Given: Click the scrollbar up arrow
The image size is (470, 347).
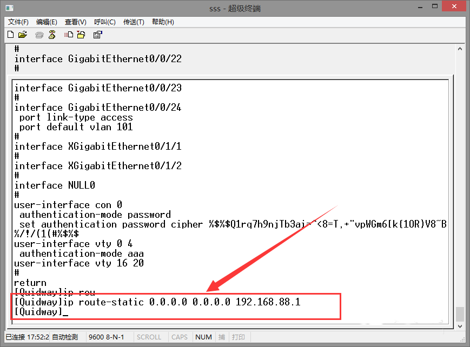Looking at the screenshot, I should click(x=460, y=49).
